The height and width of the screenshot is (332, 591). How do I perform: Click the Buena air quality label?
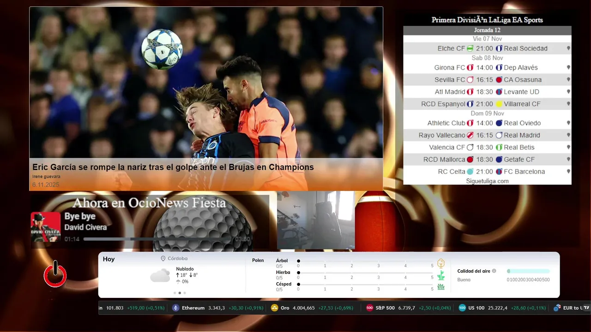point(464,280)
